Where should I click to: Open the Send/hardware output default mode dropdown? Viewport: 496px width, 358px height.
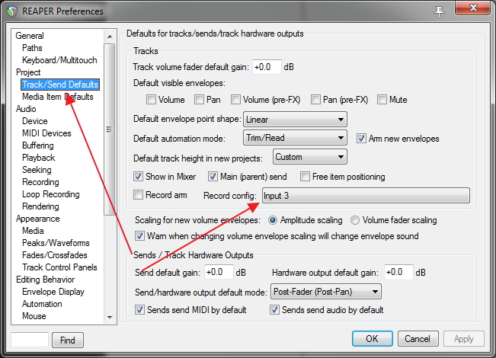point(326,292)
